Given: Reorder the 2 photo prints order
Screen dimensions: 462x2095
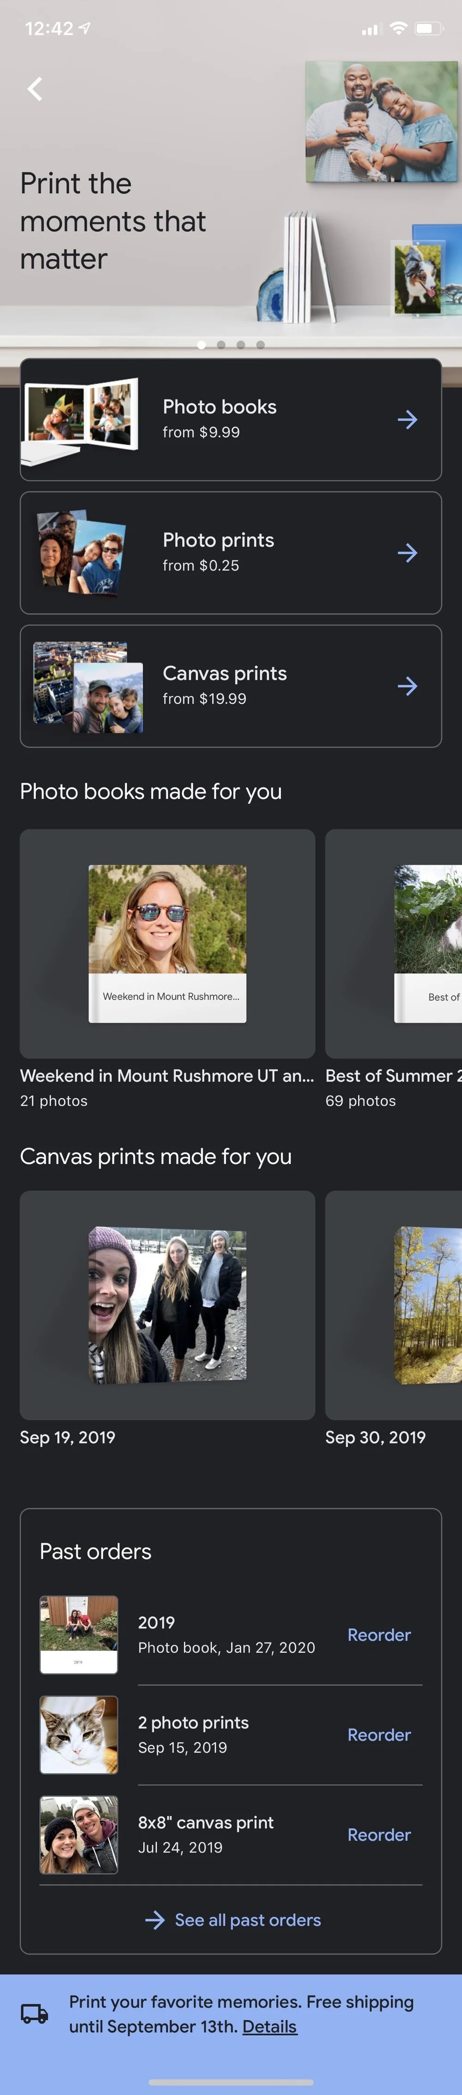Looking at the screenshot, I should [x=379, y=1735].
